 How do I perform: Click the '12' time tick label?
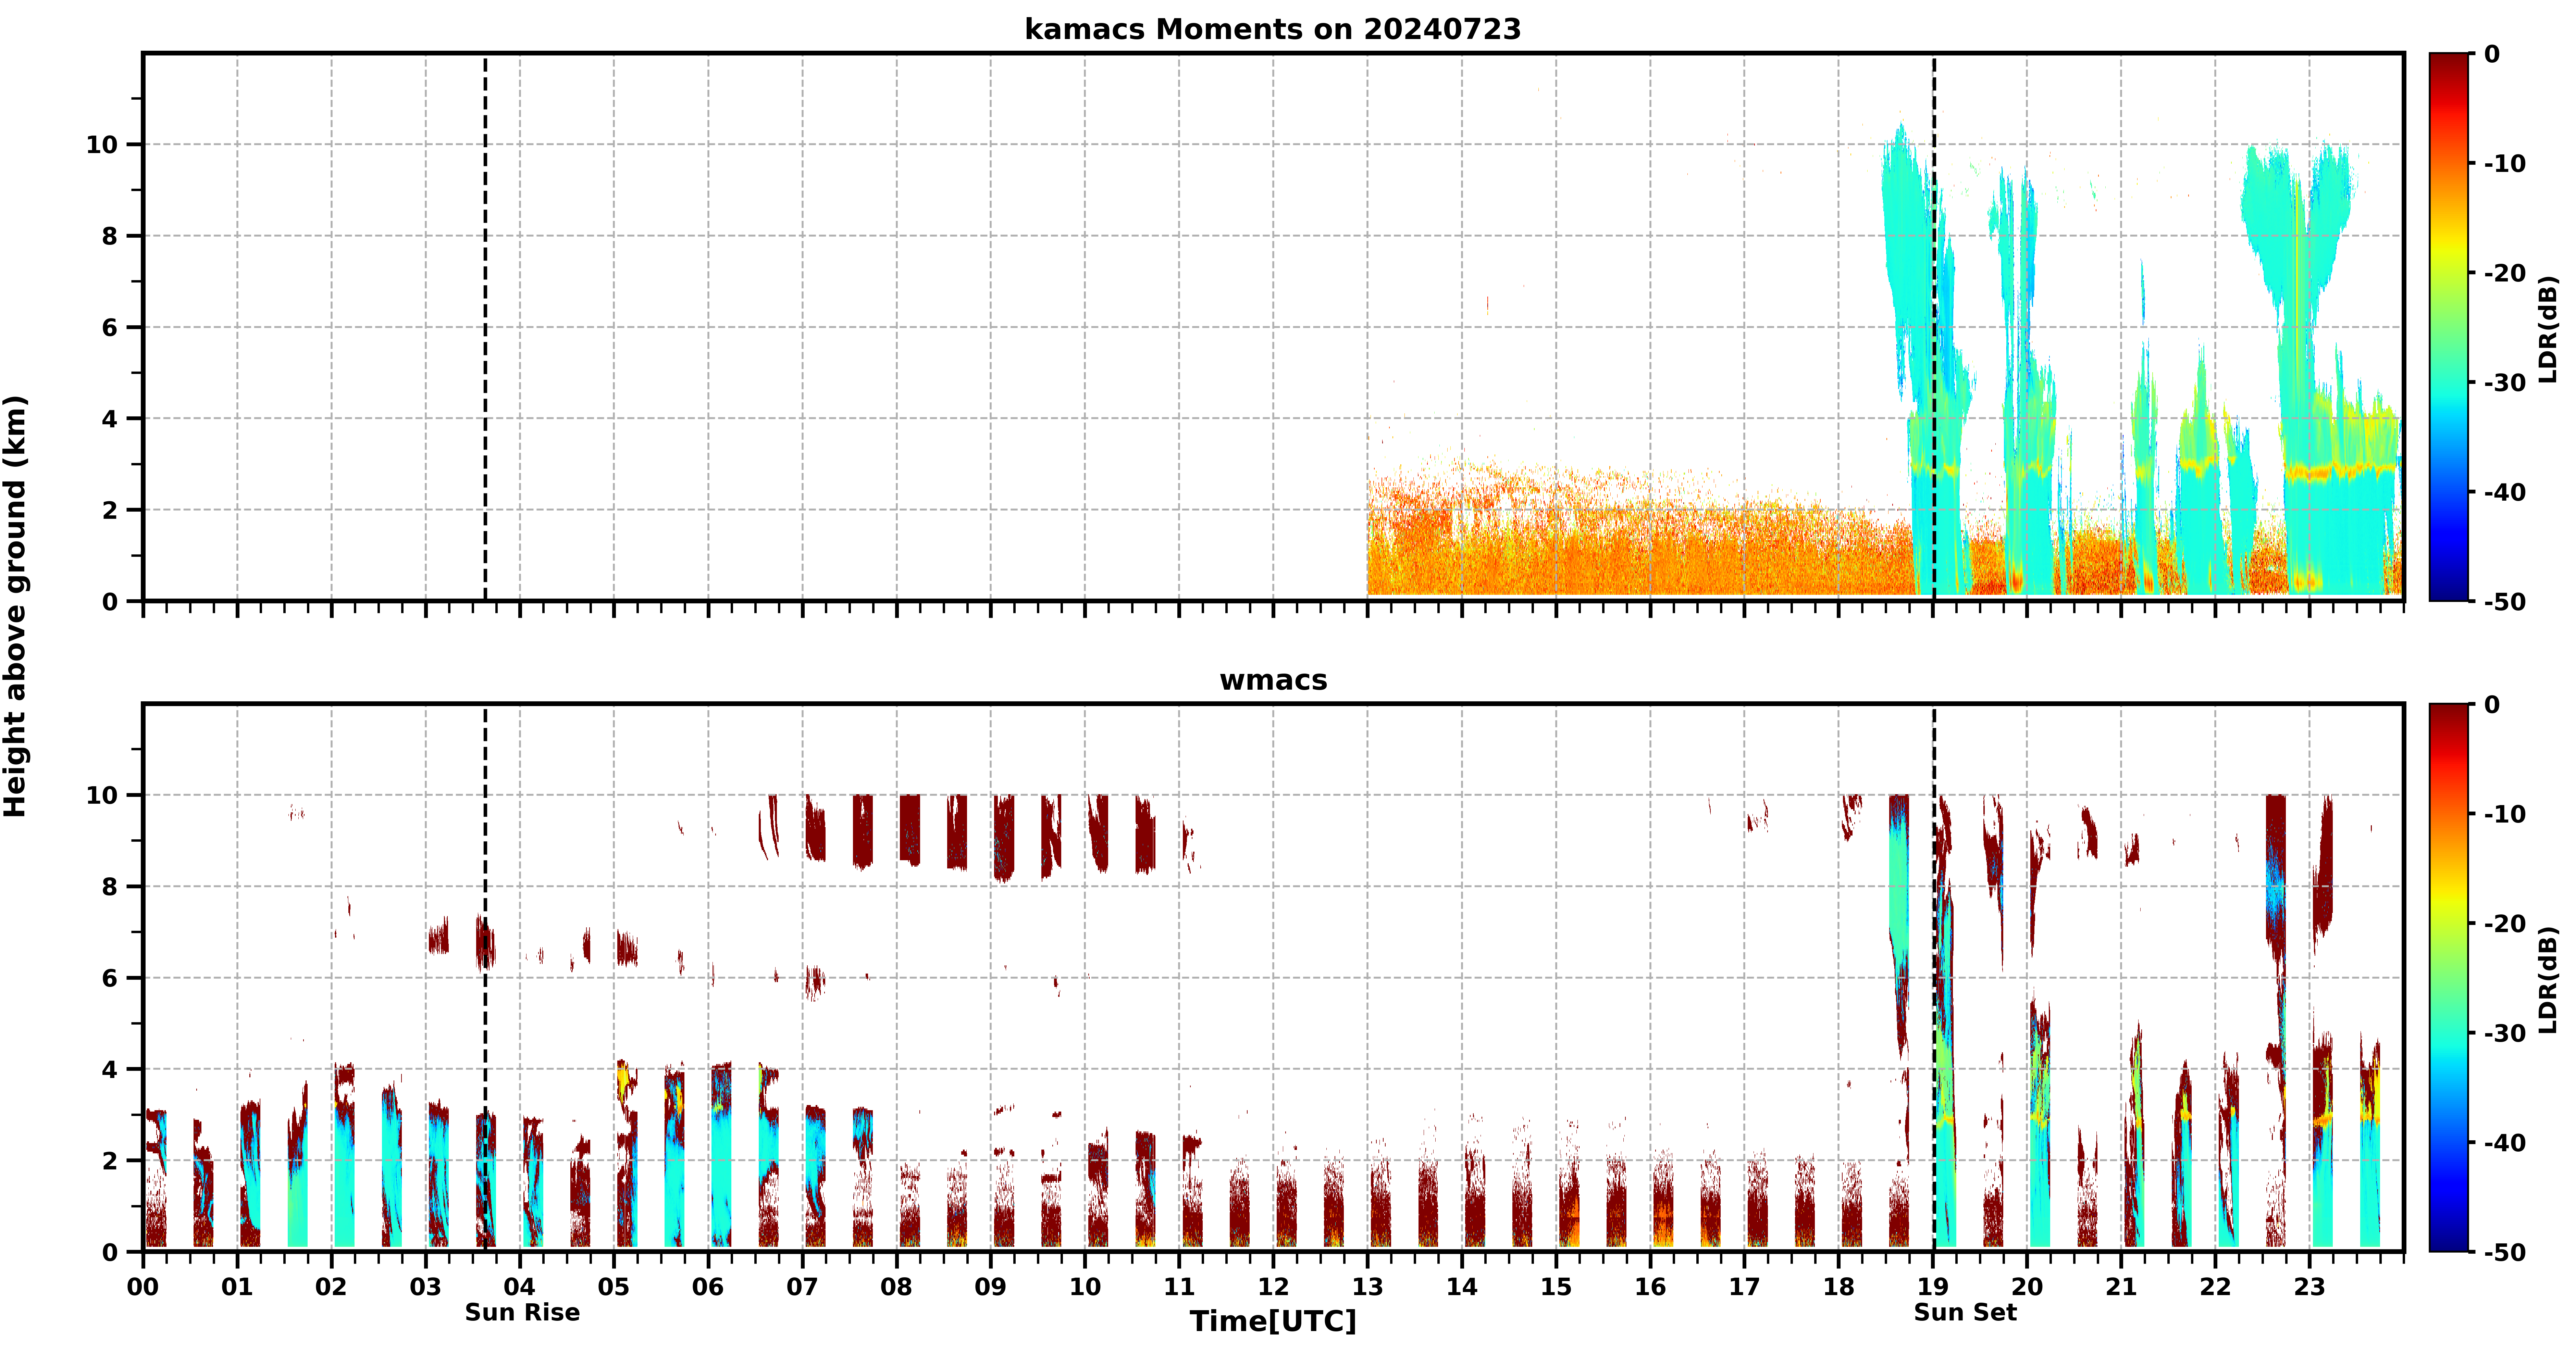pos(1273,1287)
